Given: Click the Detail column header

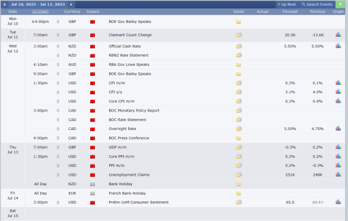Looking at the screenshot, I should tap(238, 12).
